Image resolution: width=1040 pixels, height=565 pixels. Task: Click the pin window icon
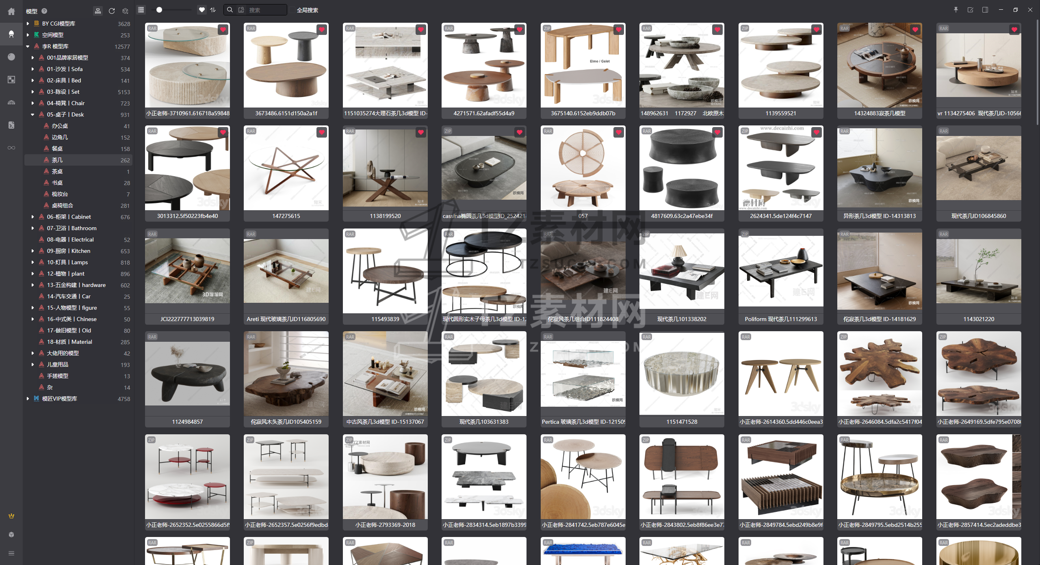pyautogui.click(x=956, y=10)
